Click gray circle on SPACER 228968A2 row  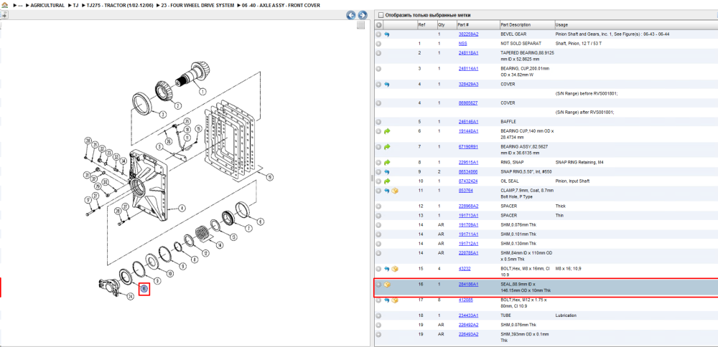pyautogui.click(x=378, y=206)
